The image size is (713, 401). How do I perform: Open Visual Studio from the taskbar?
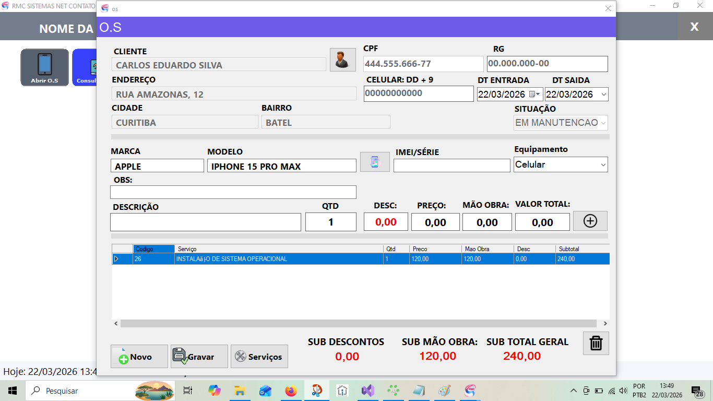368,391
